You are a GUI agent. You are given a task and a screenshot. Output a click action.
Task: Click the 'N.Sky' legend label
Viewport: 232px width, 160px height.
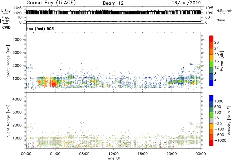[x=6, y=11]
